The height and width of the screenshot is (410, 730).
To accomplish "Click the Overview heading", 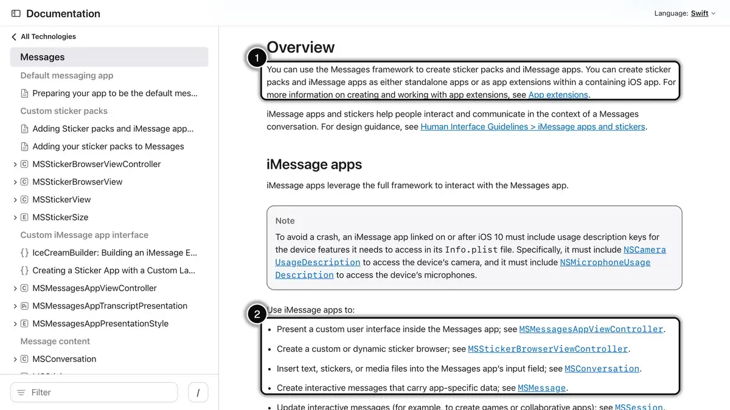I will tap(301, 47).
